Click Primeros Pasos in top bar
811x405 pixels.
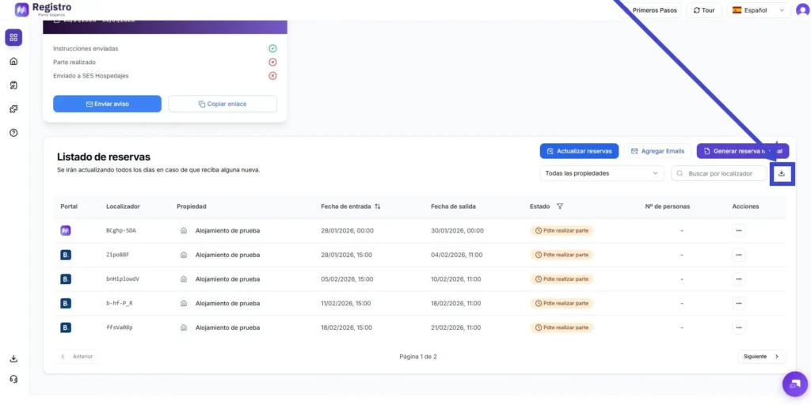click(x=654, y=10)
